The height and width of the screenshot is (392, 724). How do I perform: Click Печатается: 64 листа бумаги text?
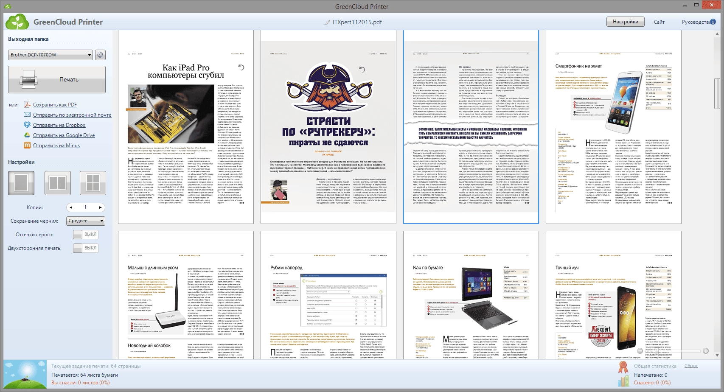tap(85, 375)
